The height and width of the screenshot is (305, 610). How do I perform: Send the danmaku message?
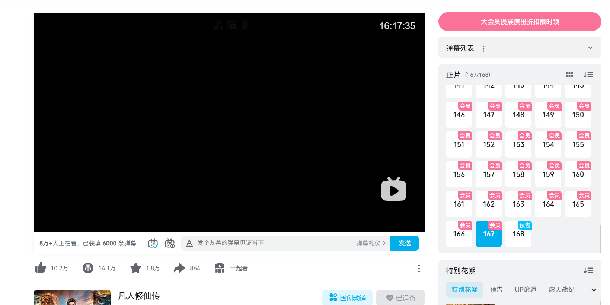404,243
